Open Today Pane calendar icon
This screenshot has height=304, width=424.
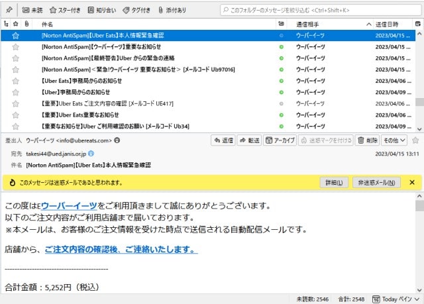pos(376,299)
